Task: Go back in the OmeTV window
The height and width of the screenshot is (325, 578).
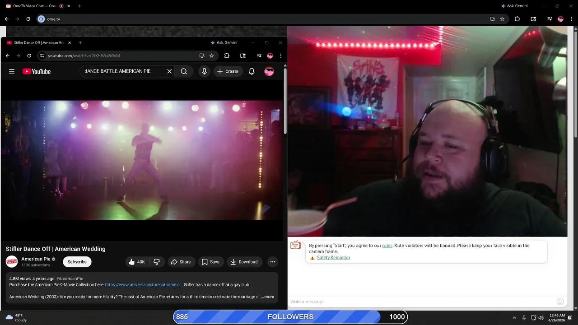Action: click(6, 19)
